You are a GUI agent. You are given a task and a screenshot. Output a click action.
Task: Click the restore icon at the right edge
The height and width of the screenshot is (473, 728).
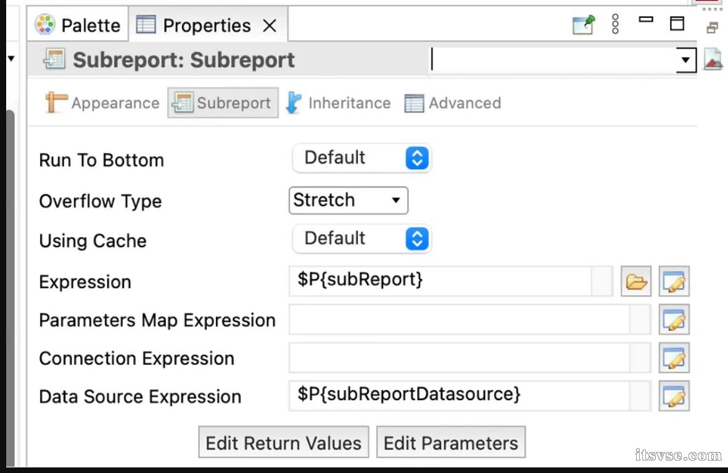(712, 28)
